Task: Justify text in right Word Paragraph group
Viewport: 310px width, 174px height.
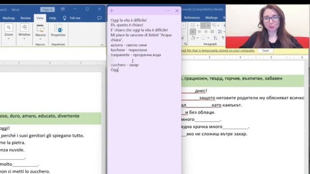Action: [x=212, y=31]
